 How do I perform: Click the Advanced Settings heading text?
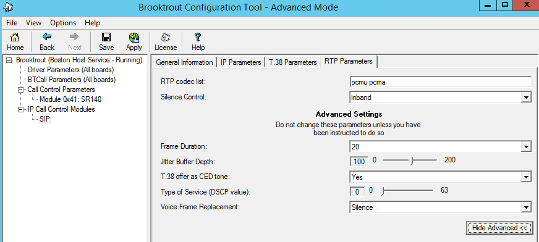pos(349,114)
